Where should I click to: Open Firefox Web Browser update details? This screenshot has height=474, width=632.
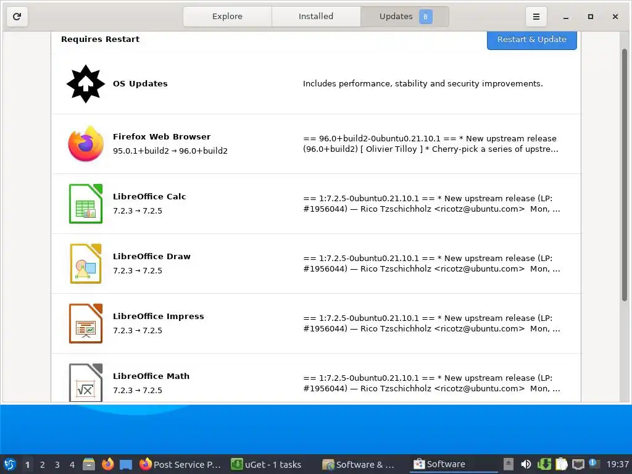(x=316, y=144)
